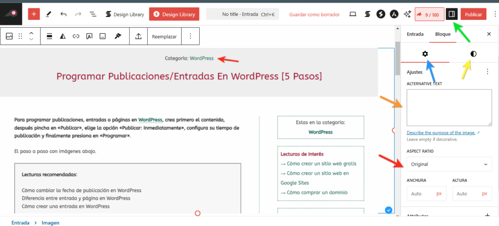This screenshot has height=226, width=499.
Task: Click the scrollbar up arrow
Action: [x=397, y=29]
